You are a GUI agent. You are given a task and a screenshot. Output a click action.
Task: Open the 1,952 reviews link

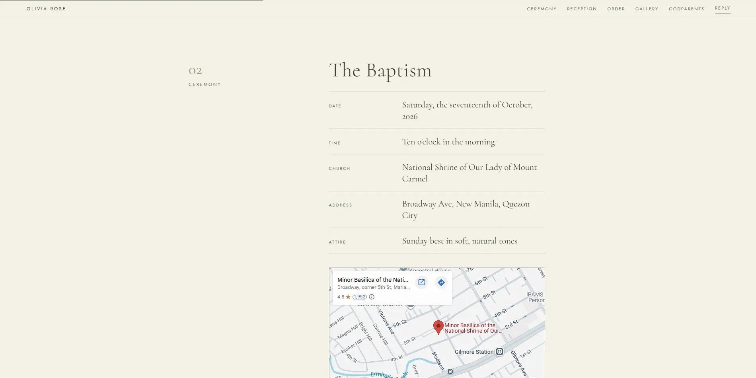pos(360,297)
